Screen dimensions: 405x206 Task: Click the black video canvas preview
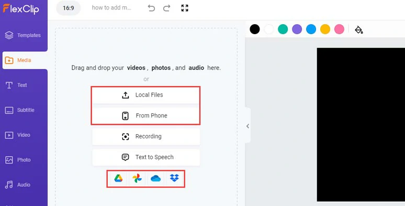point(361,124)
